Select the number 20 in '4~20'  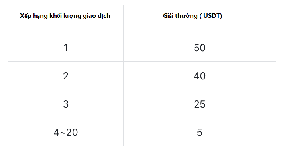pyautogui.click(x=72, y=132)
